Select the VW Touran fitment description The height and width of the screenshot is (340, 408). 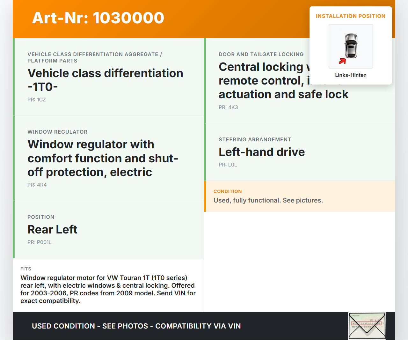[108, 289]
